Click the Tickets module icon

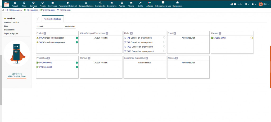pyautogui.click(x=131, y=3)
